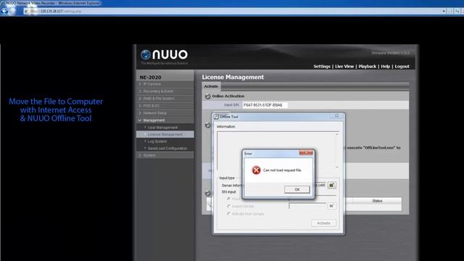Click the NE-2020 device label
Image resolution: width=464 pixels, height=261 pixels.
[150, 78]
